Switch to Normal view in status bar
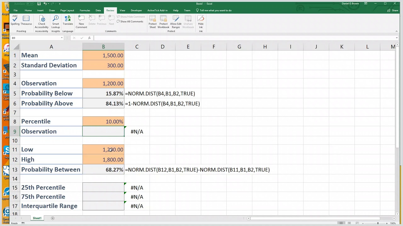The height and width of the screenshot is (226, 403). [341, 223]
